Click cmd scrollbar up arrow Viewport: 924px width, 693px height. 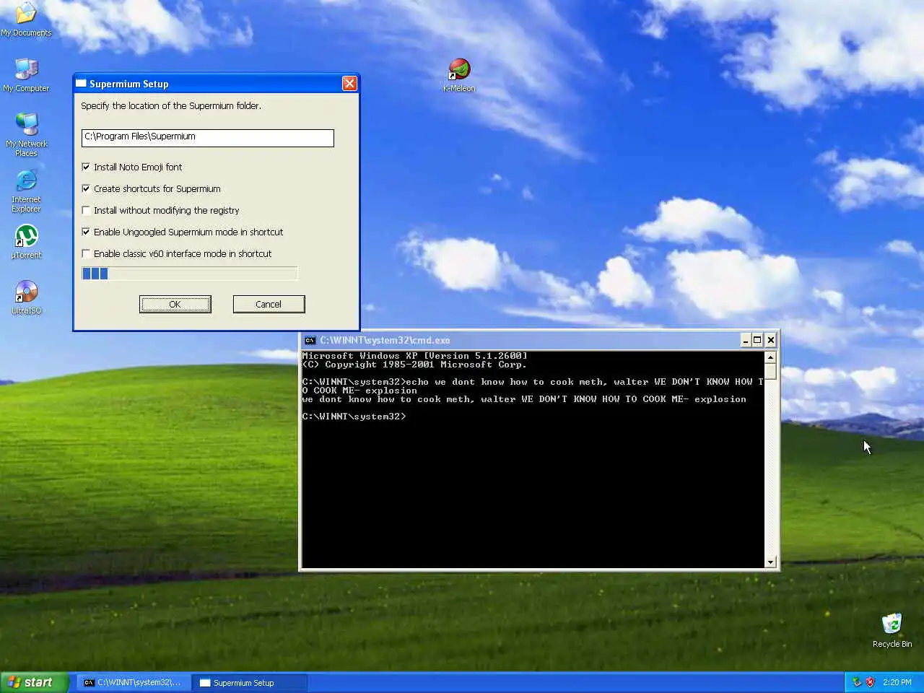(770, 357)
